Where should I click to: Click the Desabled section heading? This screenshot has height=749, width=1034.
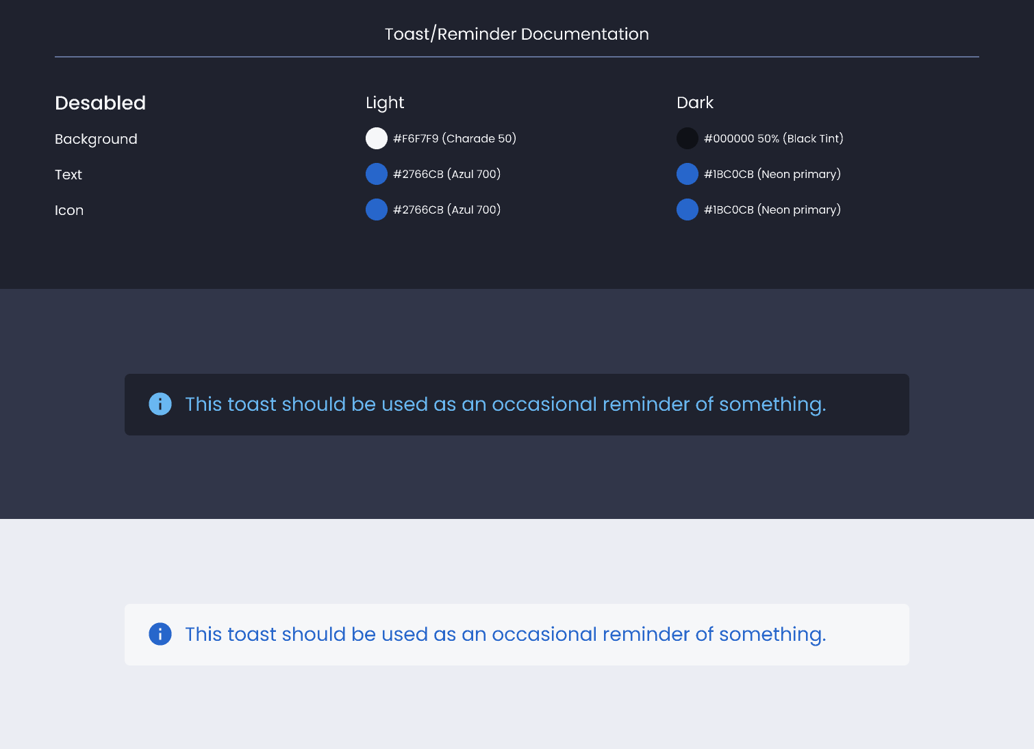coord(100,103)
